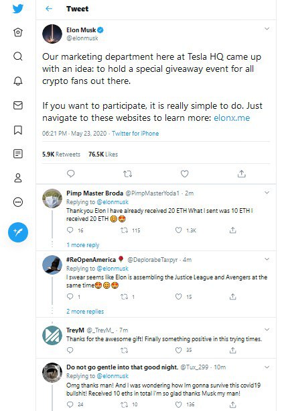This screenshot has width=282, height=411.
Task: Open Twitter home via bird logo
Action: click(18, 9)
